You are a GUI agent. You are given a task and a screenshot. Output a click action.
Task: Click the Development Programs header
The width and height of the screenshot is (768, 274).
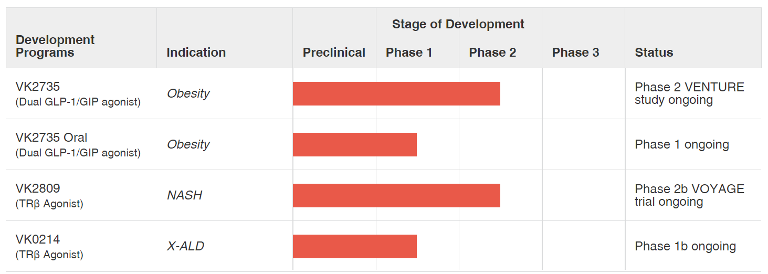point(55,46)
